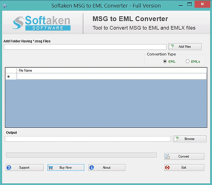Click the conversion progress bar
This screenshot has height=185, width=212.
coord(81,155)
